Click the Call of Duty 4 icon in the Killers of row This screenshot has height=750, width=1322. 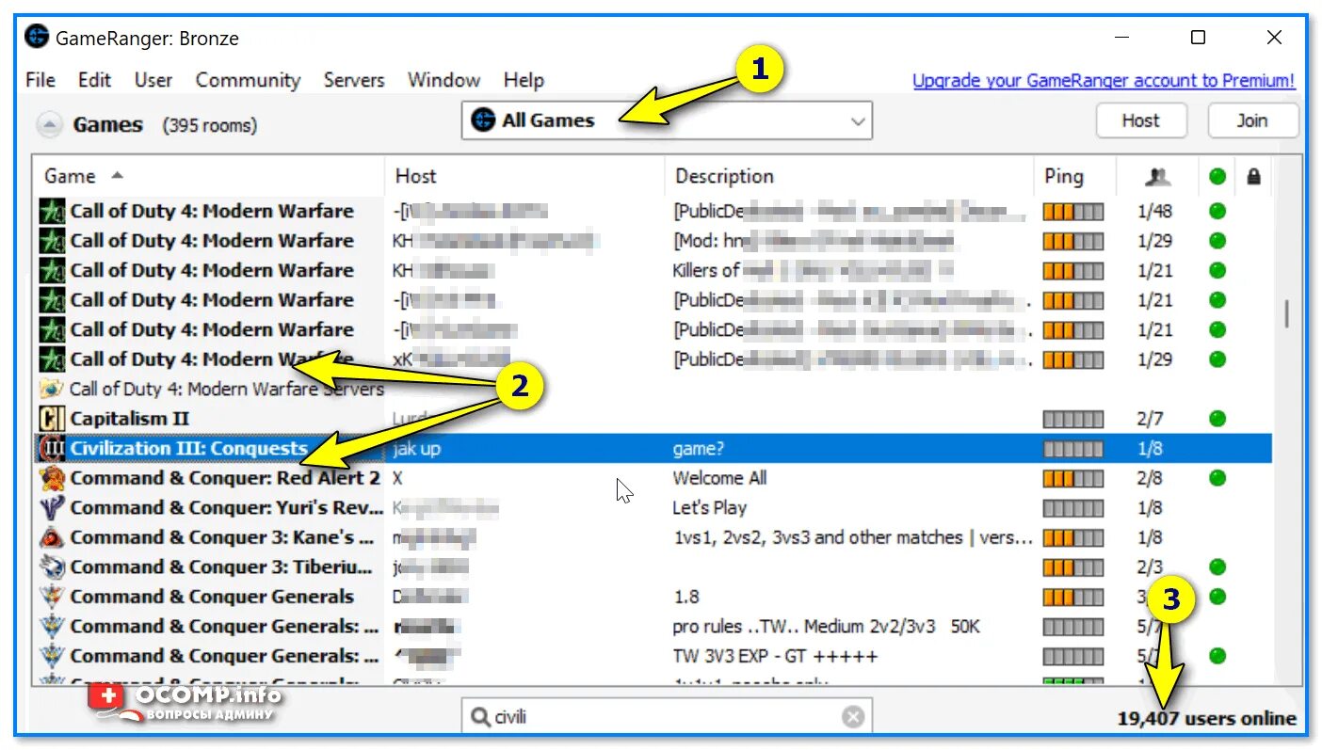51,270
